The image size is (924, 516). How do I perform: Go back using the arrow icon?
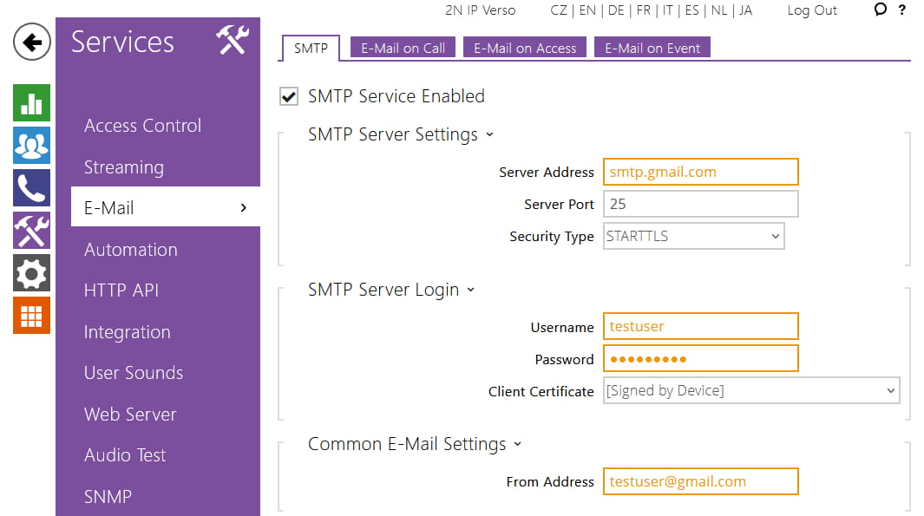(x=32, y=42)
